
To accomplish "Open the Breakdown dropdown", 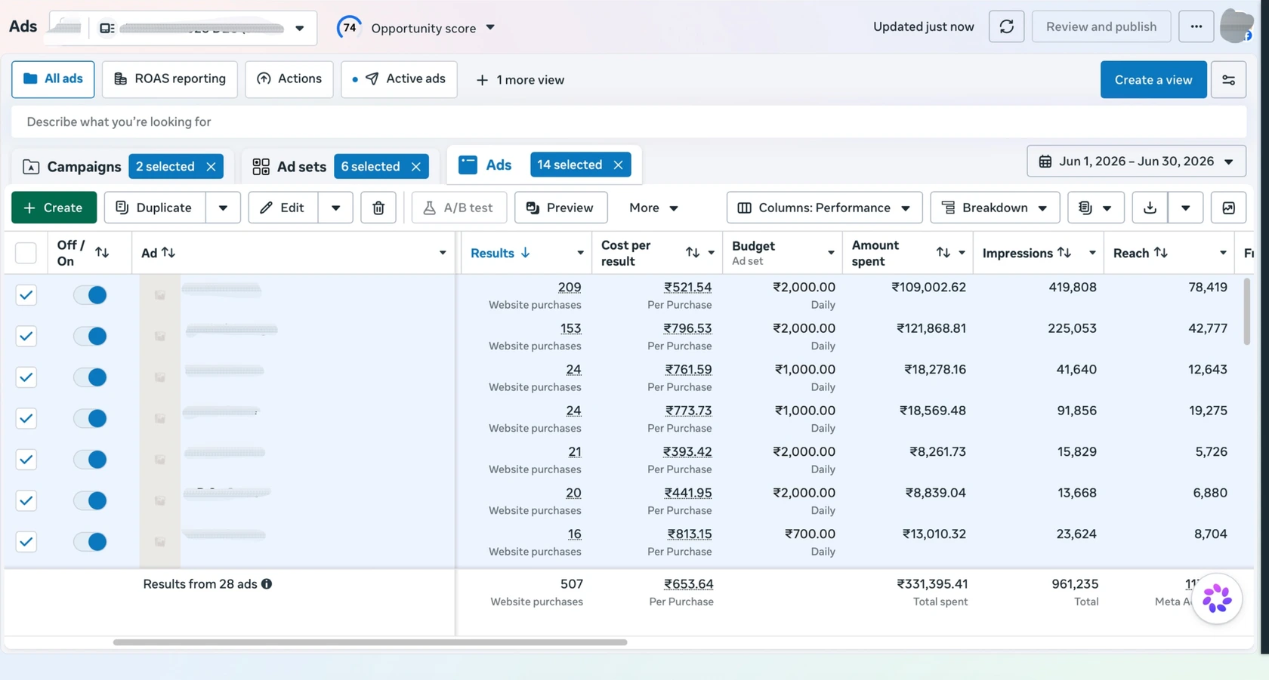I will click(x=995, y=208).
